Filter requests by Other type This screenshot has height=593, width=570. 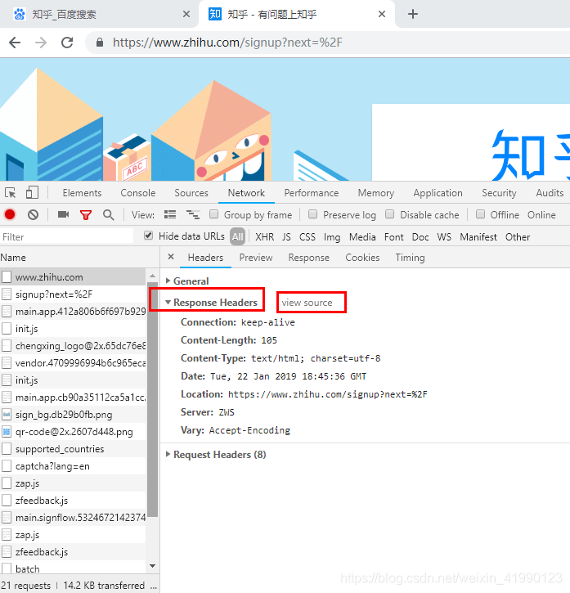click(x=518, y=236)
